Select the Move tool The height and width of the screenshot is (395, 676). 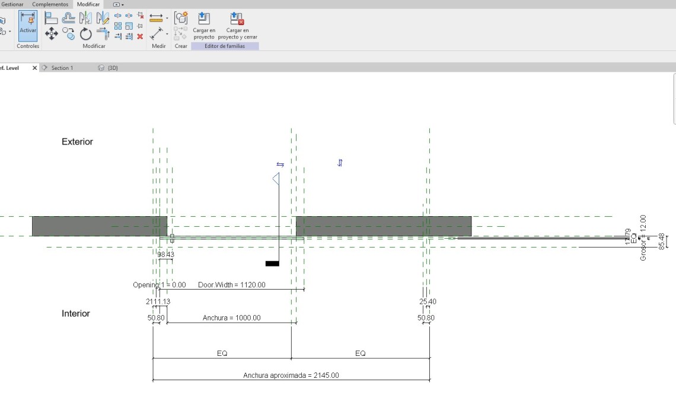pos(52,34)
